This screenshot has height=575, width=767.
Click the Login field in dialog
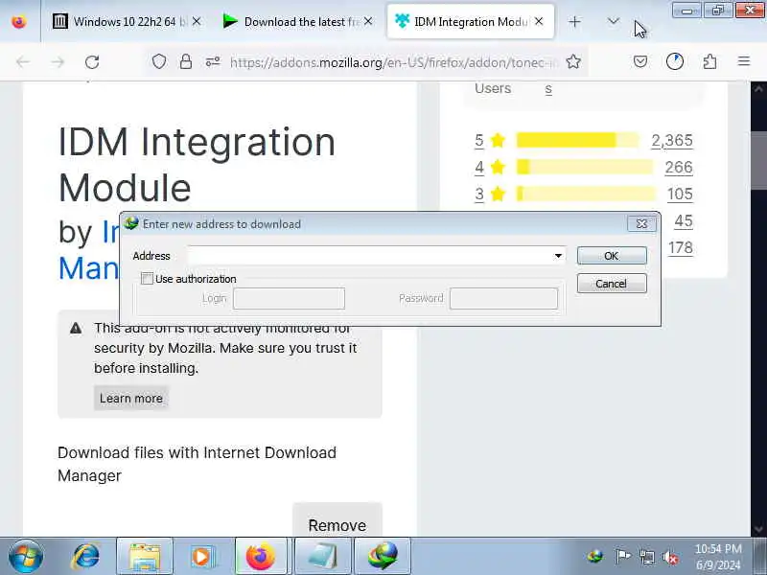click(x=290, y=298)
